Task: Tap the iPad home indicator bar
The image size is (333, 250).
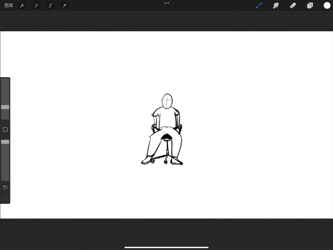Action: click(x=166, y=247)
